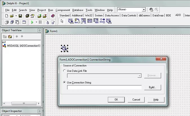Select the ADODataSet palette component
The image size is (190, 116).
[x=83, y=21]
